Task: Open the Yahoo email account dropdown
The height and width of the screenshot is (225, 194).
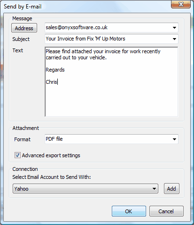Action: [85, 189]
